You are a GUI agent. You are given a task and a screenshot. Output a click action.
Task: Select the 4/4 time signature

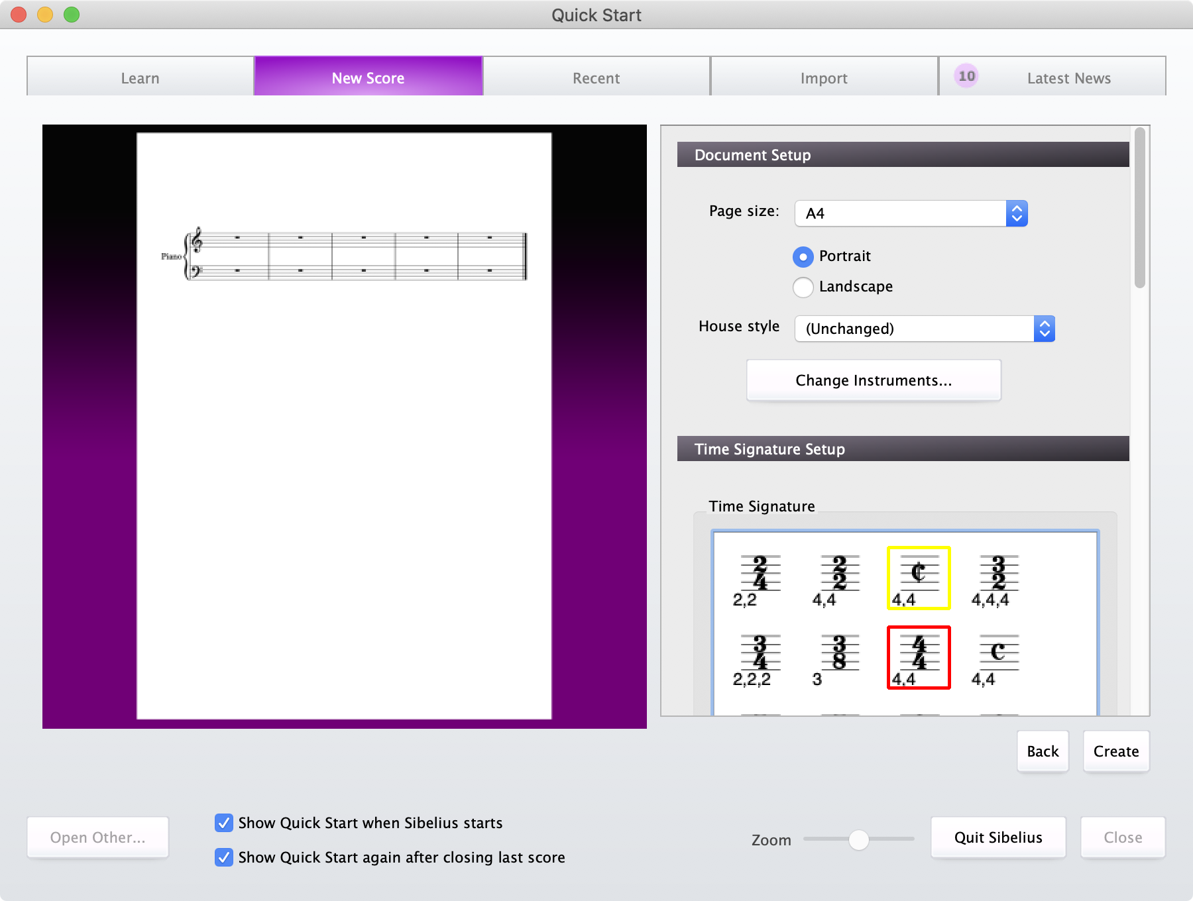[x=919, y=658]
